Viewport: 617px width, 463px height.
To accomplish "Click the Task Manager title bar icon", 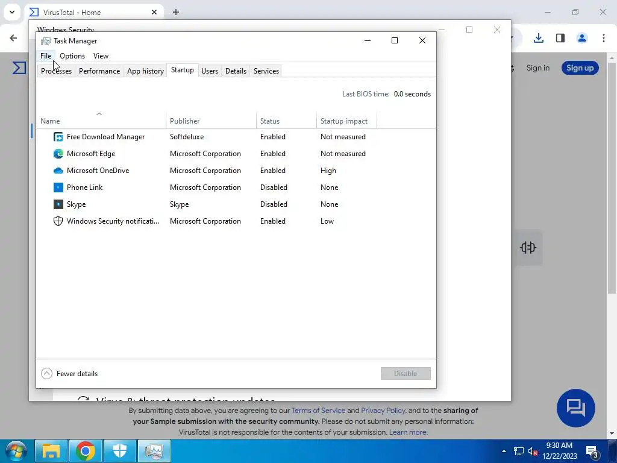I will 46,41.
